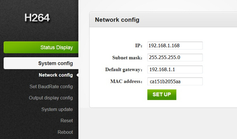
Task: Click the IP label text
Action: (139, 46)
